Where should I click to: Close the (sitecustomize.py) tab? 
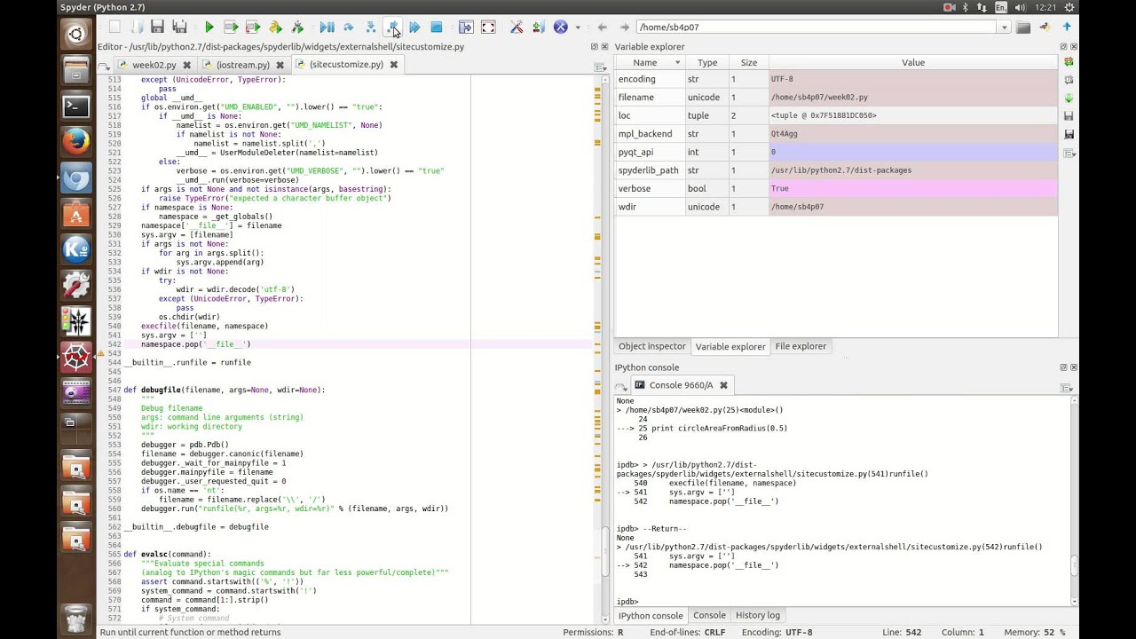pos(393,65)
